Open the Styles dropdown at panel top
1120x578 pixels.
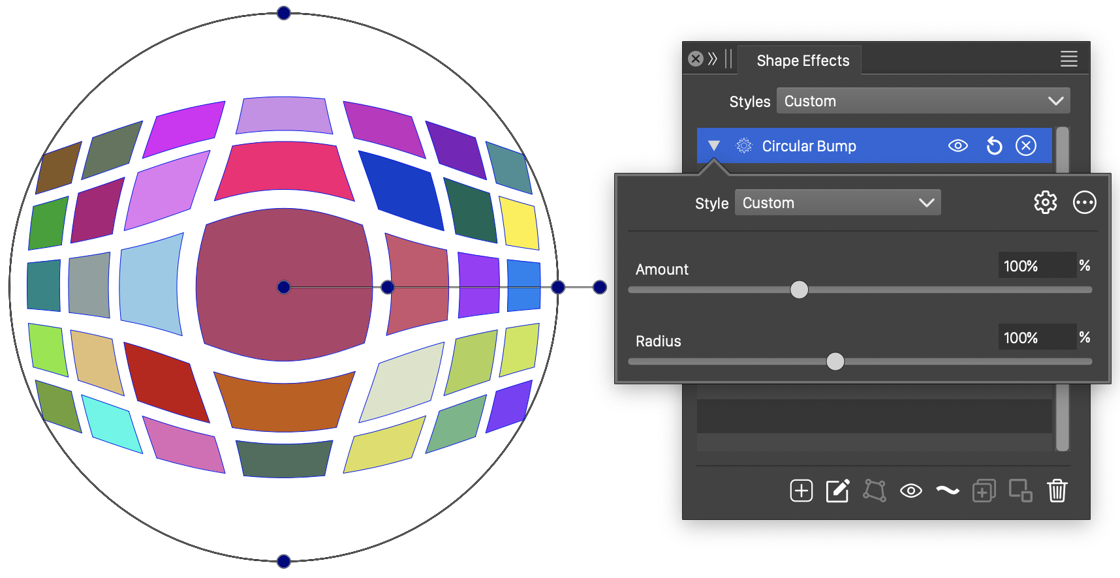tap(923, 101)
